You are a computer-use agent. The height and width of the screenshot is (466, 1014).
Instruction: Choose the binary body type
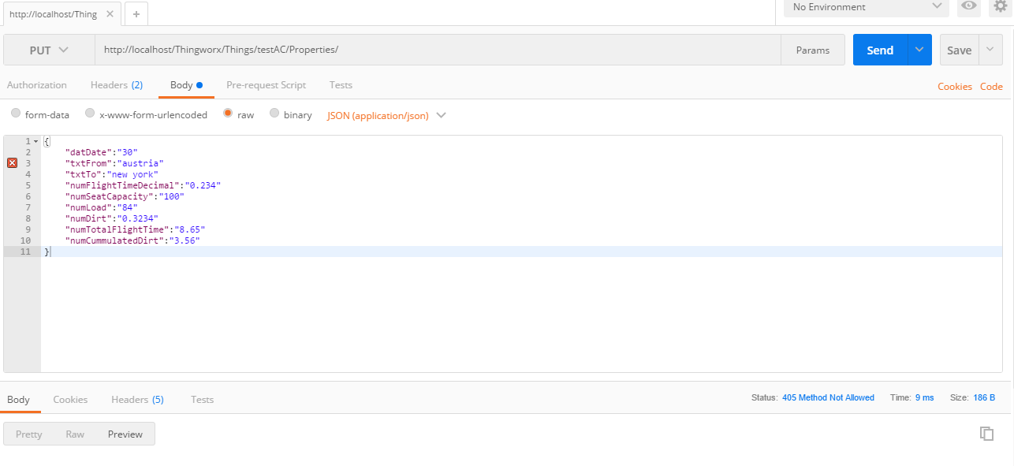[x=274, y=114]
